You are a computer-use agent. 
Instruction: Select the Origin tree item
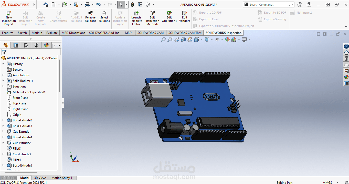(x=17, y=115)
